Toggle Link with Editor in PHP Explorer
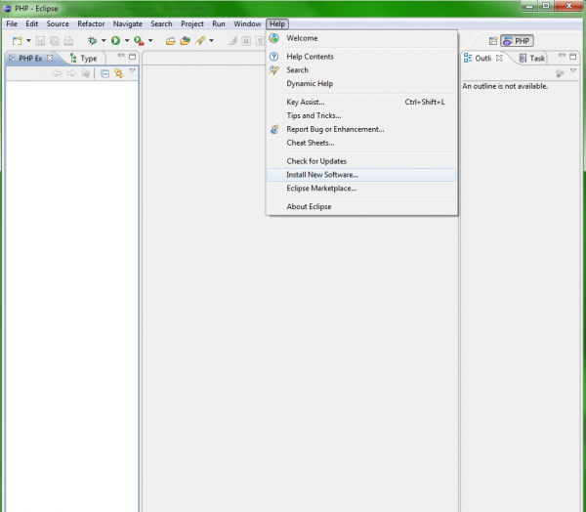 click(x=119, y=73)
